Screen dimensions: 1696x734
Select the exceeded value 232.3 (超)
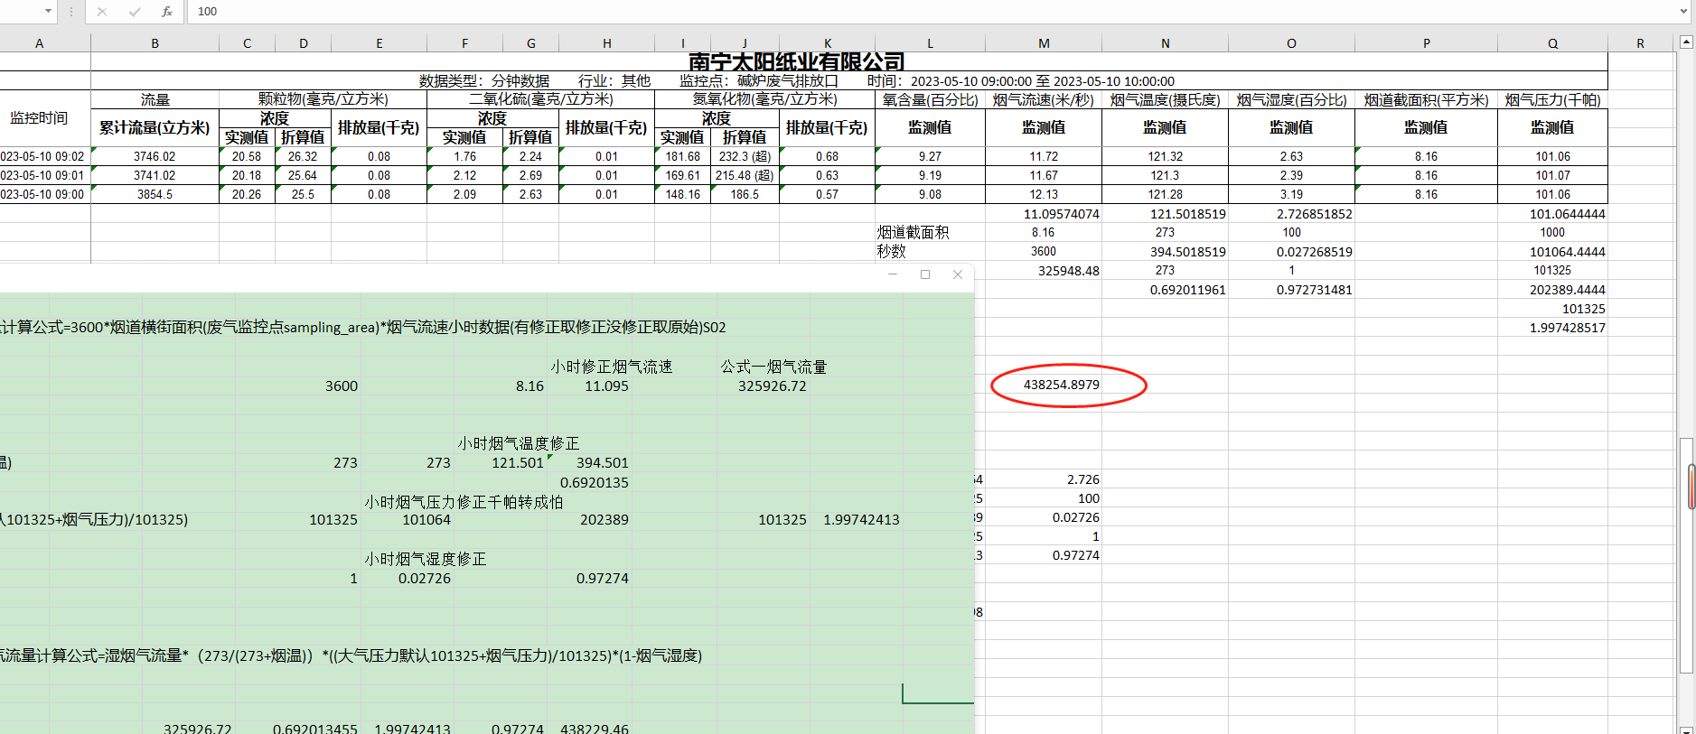point(745,156)
